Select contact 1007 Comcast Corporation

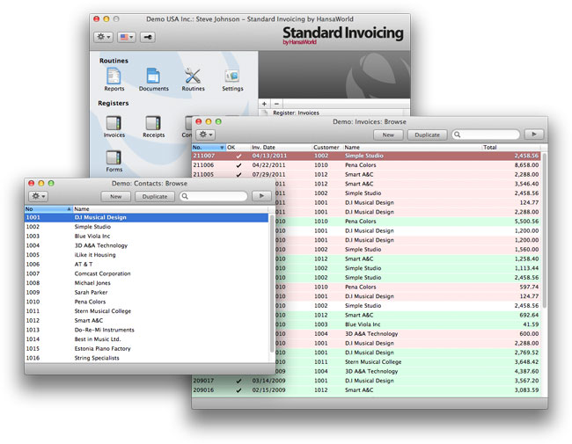[146, 273]
